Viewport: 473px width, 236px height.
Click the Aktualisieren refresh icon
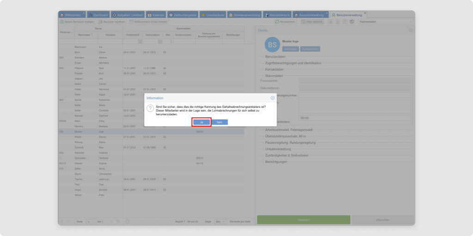(x=277, y=22)
